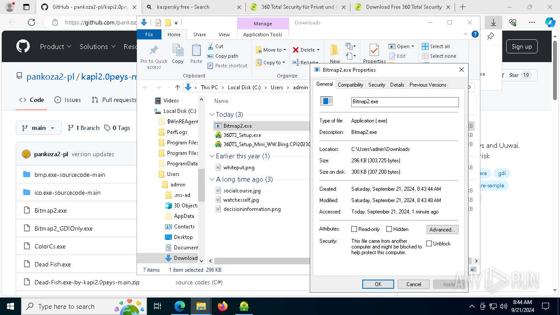Select socialcourse.jpg file
560x315 pixels.
[242, 191]
